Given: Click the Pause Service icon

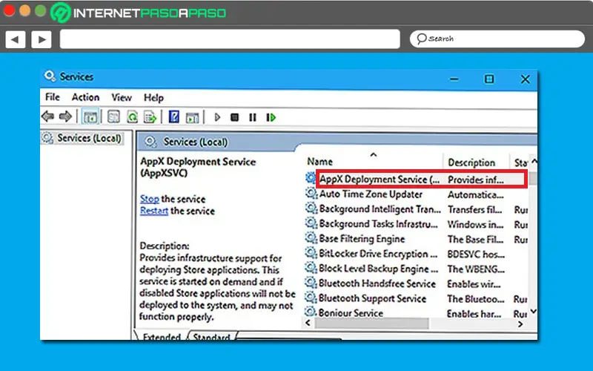Looking at the screenshot, I should pos(253,117).
